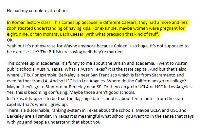Click the line reading "OK."
The width and height of the screenshot is (200, 134).
point(10,40)
